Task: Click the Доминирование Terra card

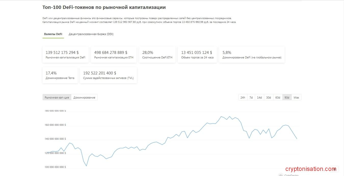Action: pyautogui.click(x=60, y=75)
